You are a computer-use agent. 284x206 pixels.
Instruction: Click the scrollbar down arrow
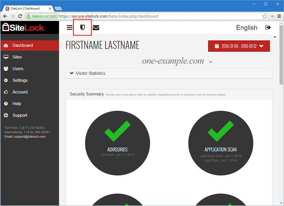point(281,203)
